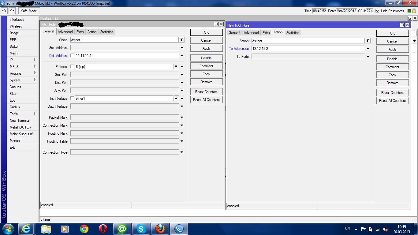Click OK in the left NAT Rule window

point(206,32)
